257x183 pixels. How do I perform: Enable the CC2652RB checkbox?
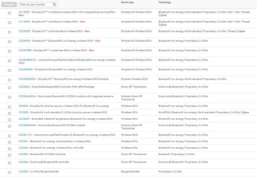(10, 51)
